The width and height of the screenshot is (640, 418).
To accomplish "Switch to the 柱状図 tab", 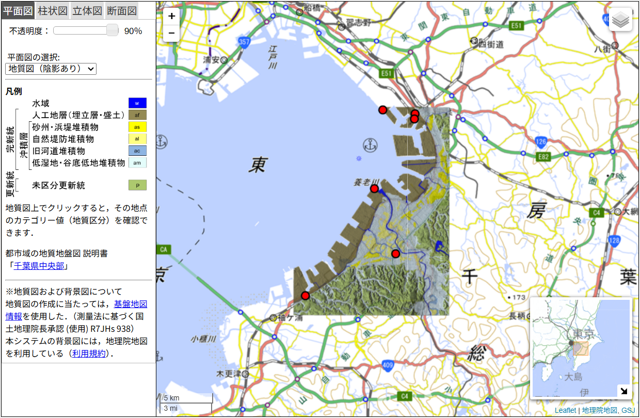I will [x=52, y=10].
